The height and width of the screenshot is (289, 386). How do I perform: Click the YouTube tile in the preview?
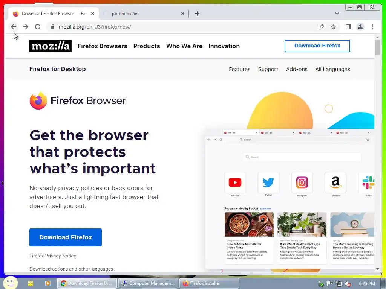(x=235, y=183)
